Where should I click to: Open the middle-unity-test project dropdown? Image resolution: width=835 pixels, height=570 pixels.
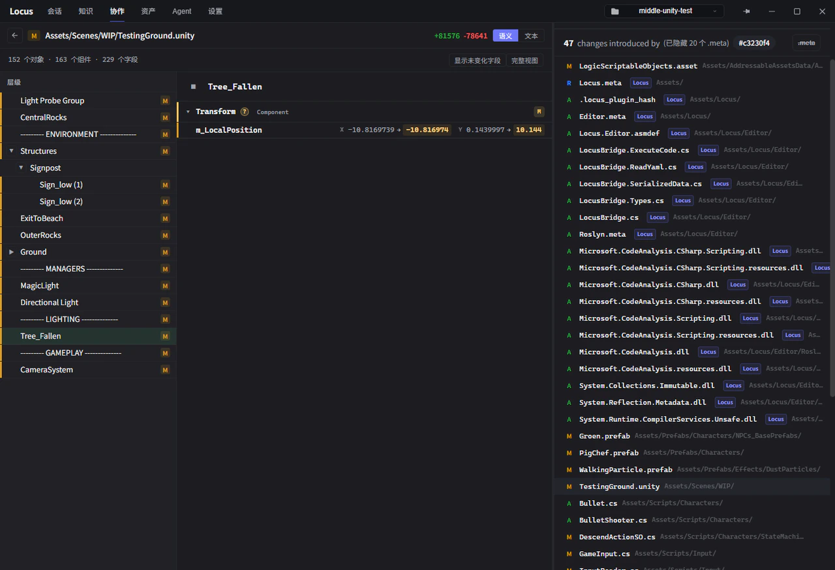(x=664, y=11)
